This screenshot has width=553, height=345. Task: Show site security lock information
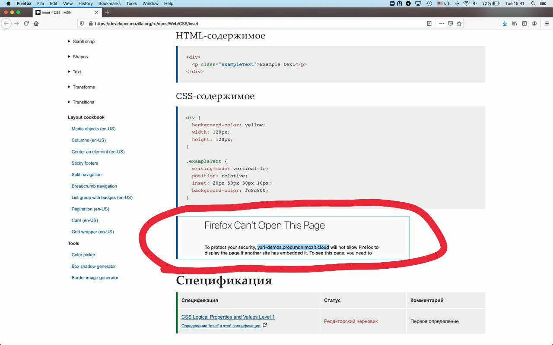pyautogui.click(x=90, y=24)
